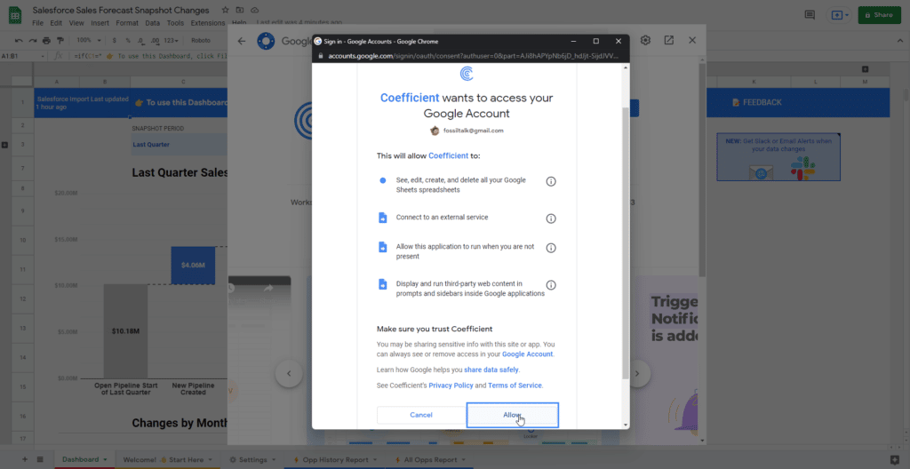This screenshot has height=469, width=910.
Task: Click Decrease decimal places icon
Action: click(141, 41)
